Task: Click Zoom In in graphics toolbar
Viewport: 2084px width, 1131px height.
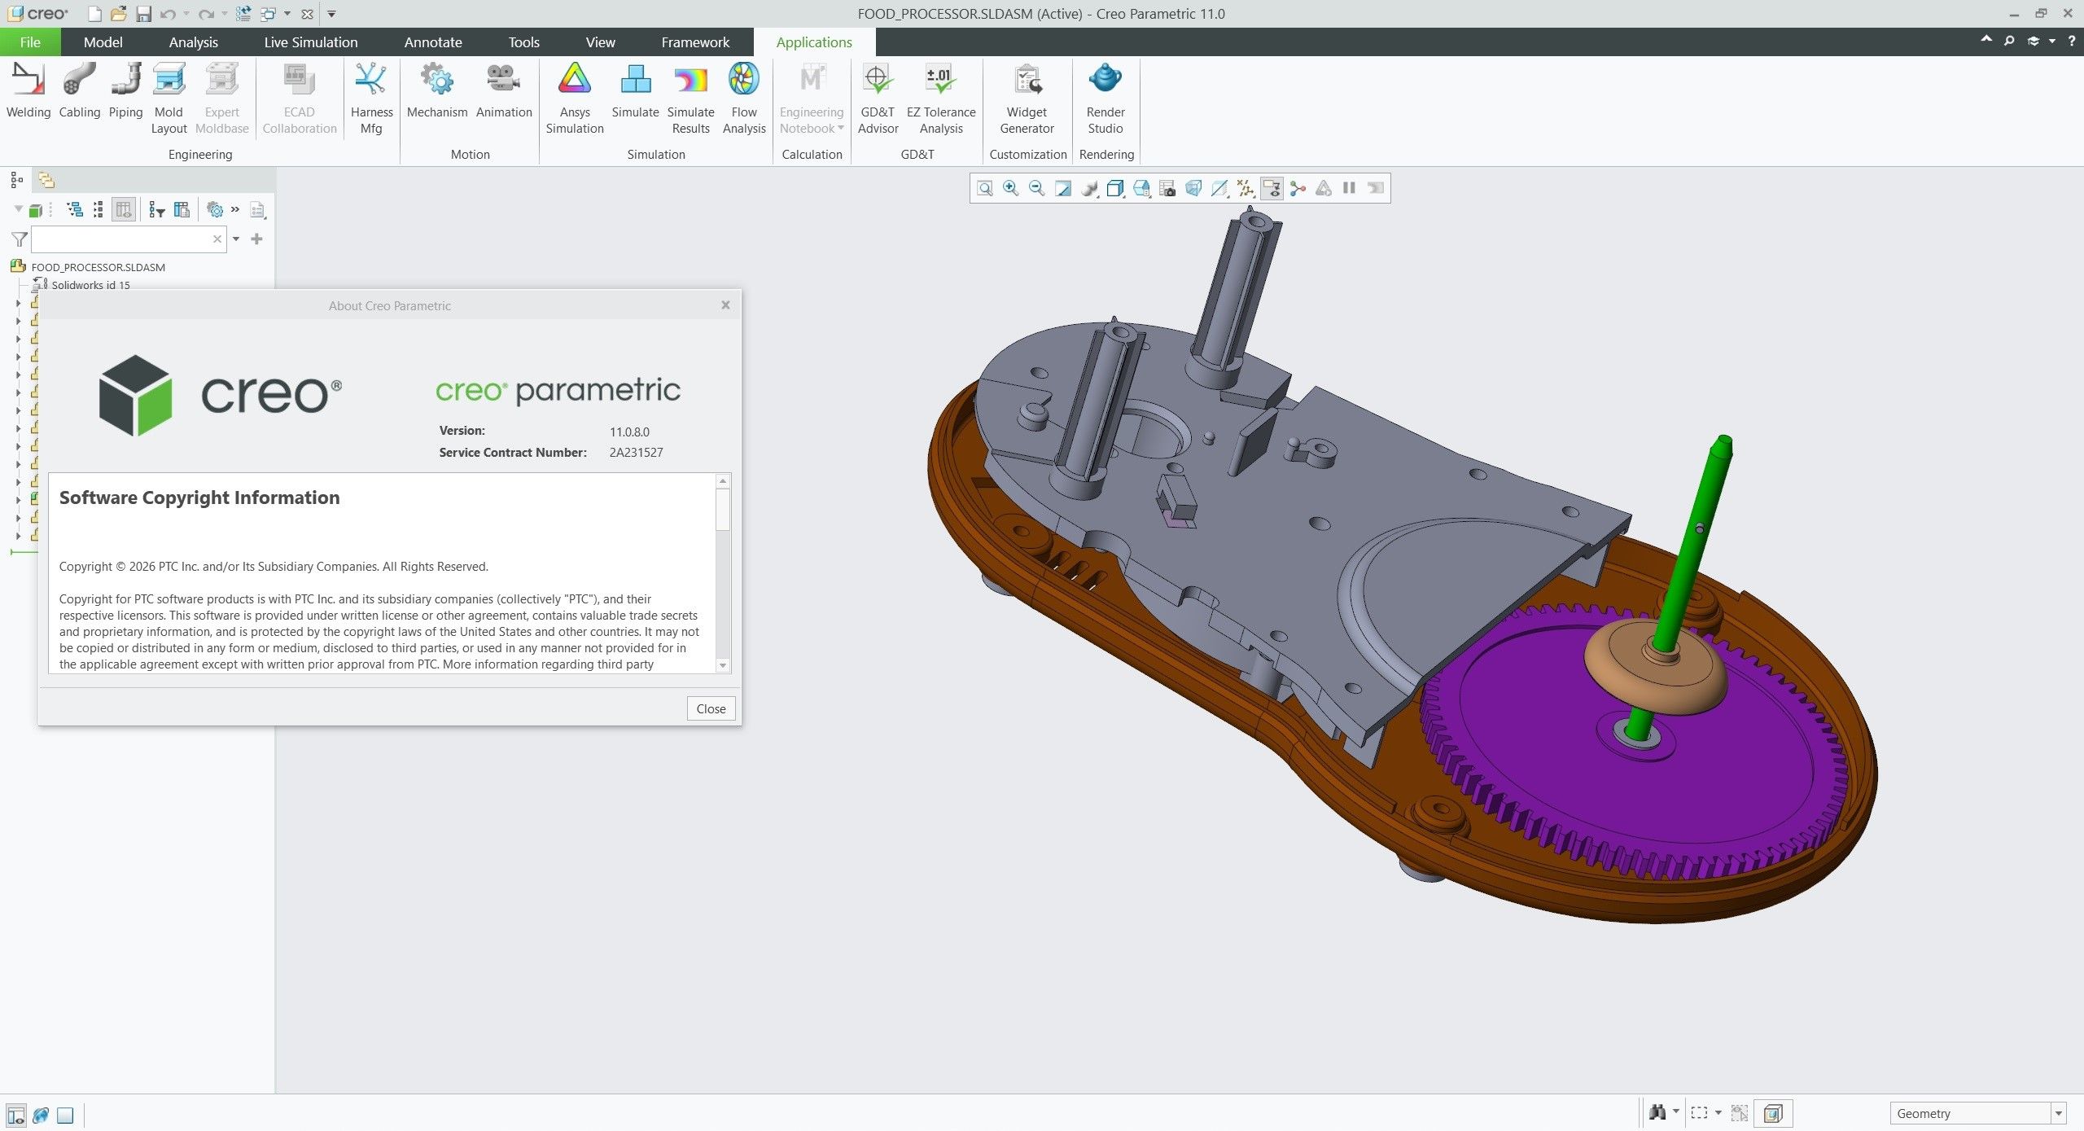Action: click(1011, 189)
